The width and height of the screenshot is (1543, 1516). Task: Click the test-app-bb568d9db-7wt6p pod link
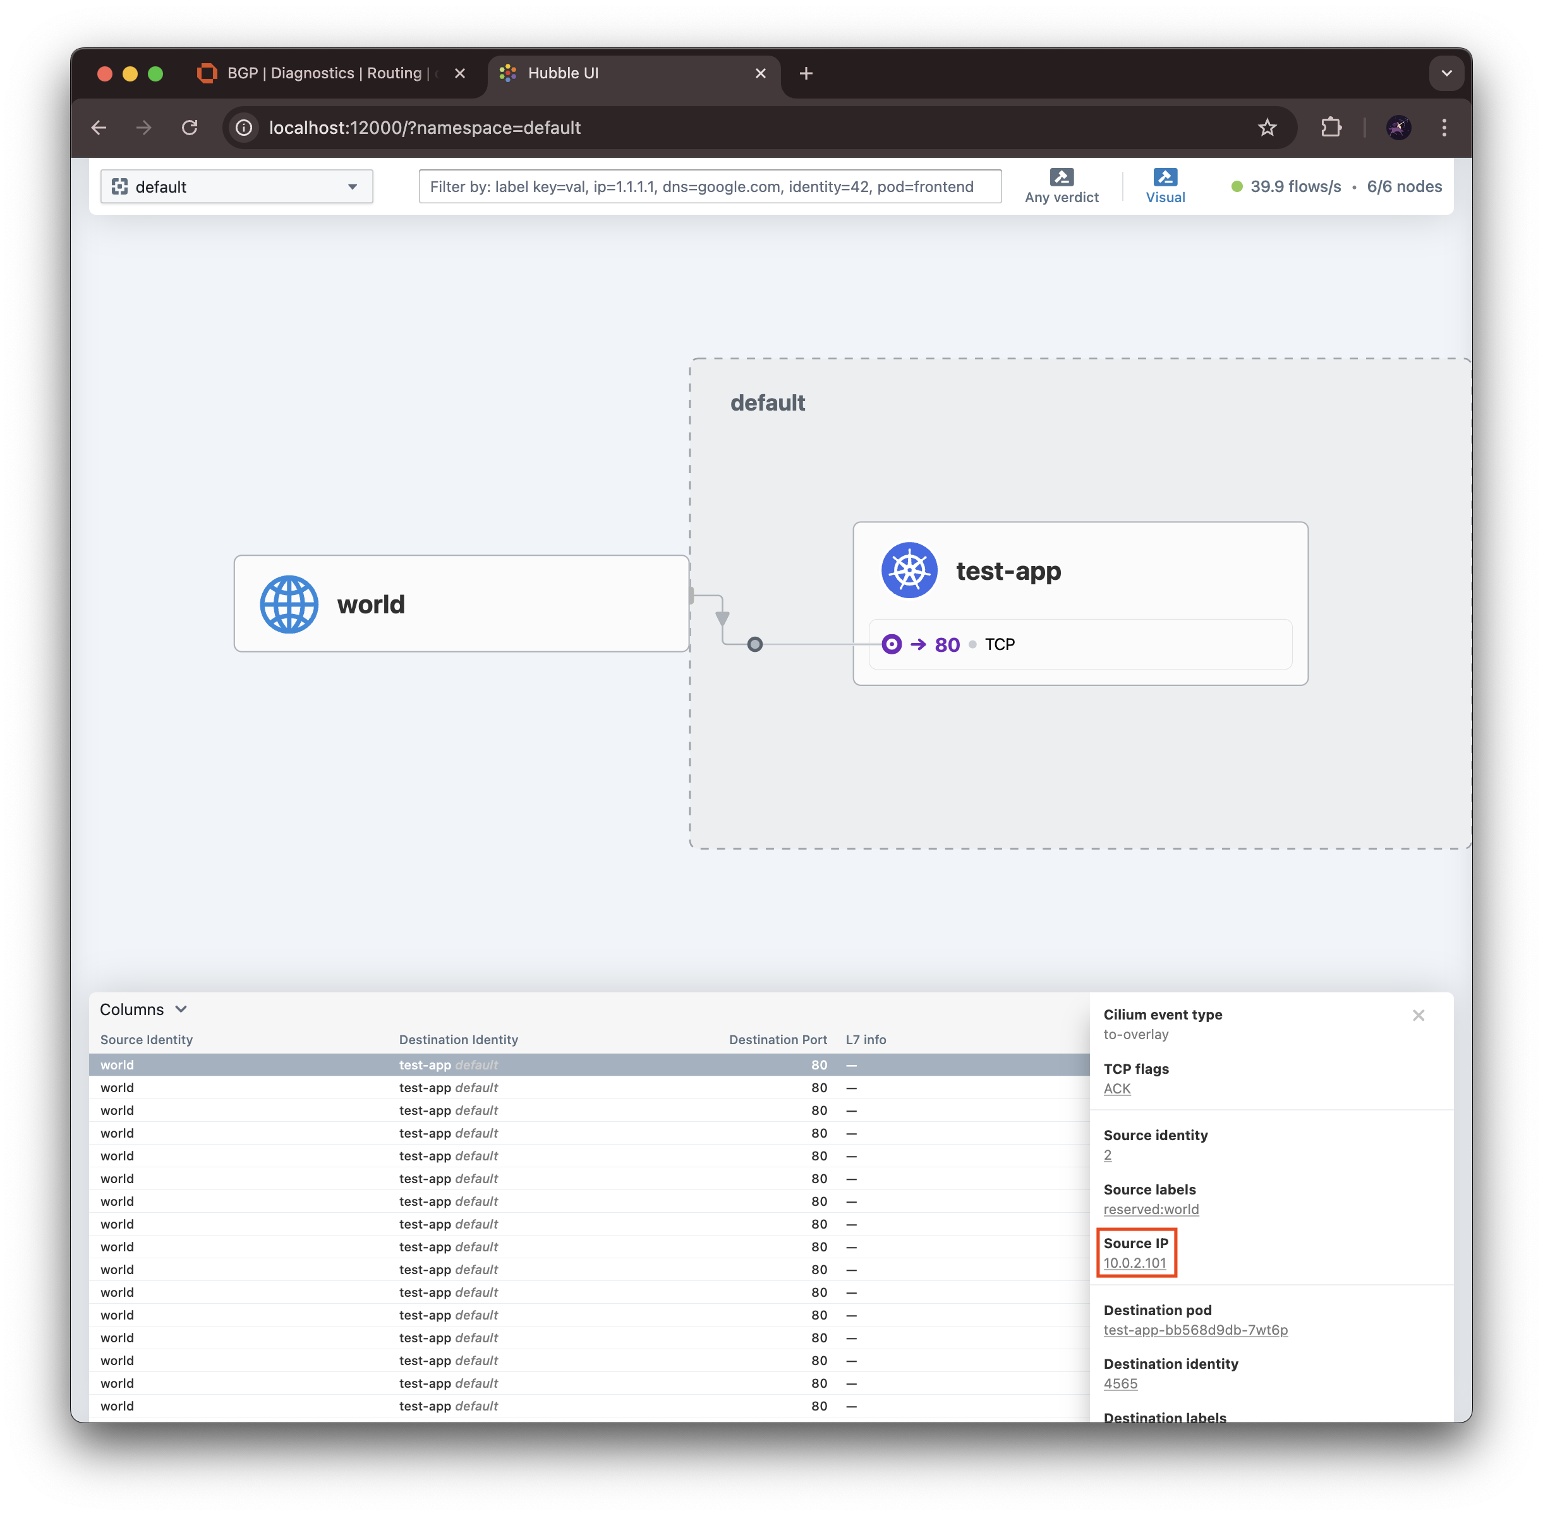pyautogui.click(x=1195, y=1330)
